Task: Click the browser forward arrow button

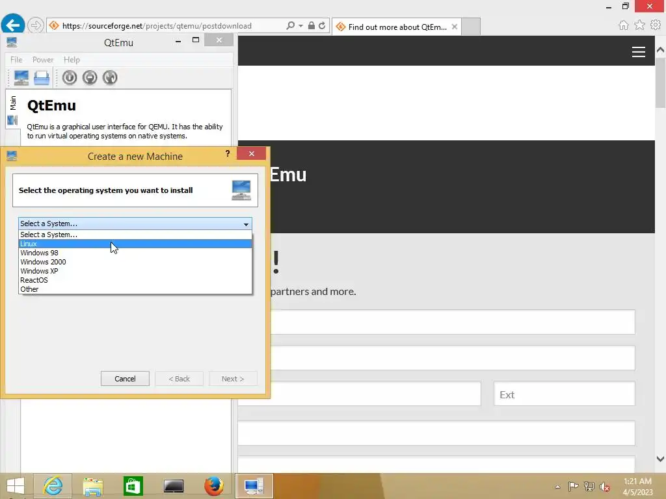Action: coord(36,25)
